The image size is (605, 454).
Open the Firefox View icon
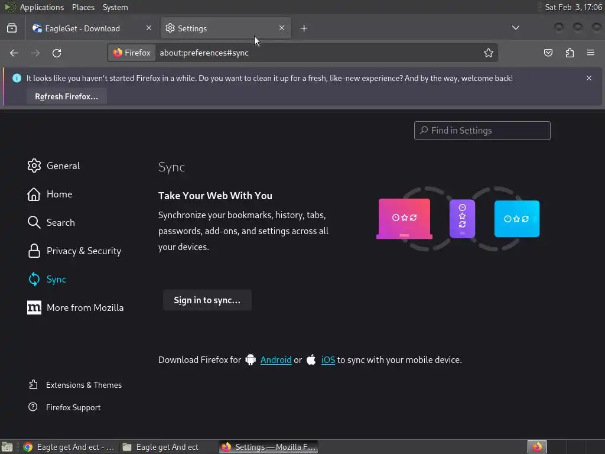12,28
